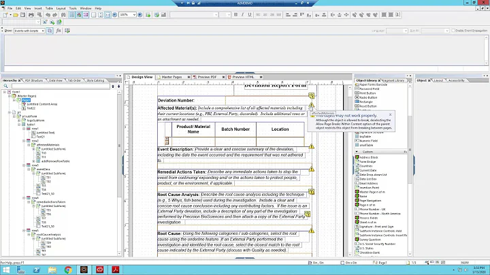This screenshot has height=275, width=490.
Task: Toggle Underline formatting
Action: click(x=249, y=15)
